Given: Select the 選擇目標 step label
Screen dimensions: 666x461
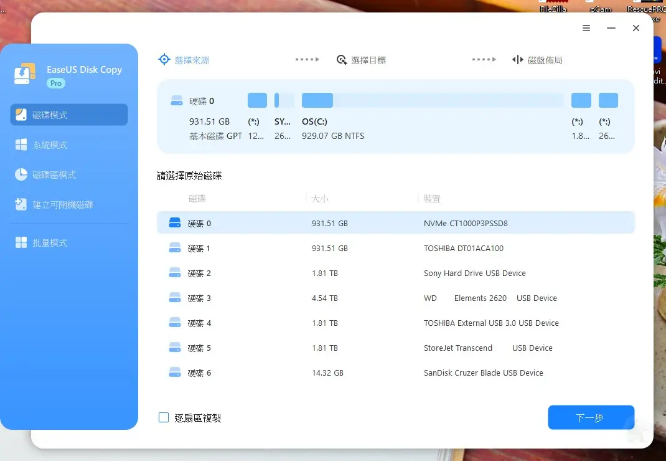Looking at the screenshot, I should [368, 60].
